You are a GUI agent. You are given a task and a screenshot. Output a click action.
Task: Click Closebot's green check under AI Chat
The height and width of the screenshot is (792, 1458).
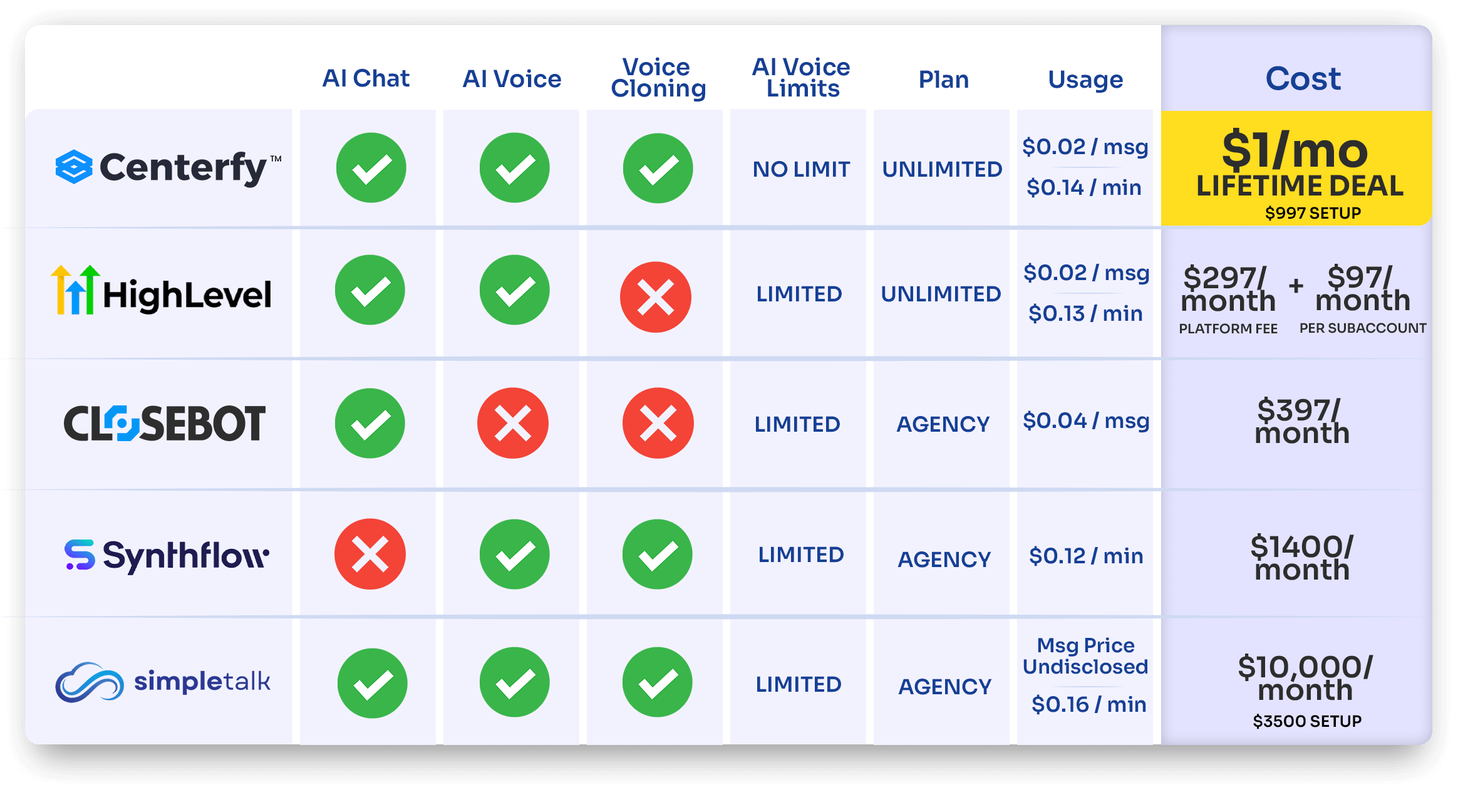[370, 424]
